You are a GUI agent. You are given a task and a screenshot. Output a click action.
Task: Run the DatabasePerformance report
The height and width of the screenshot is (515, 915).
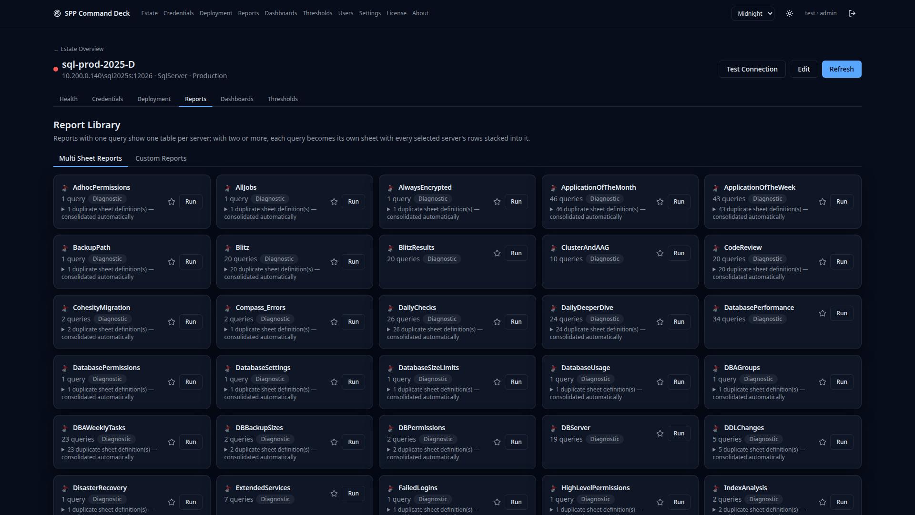coord(842,313)
